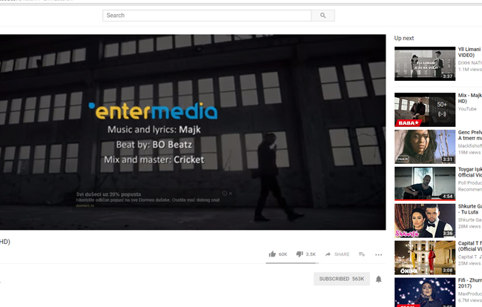Open the Fifi video thumbnail
Image resolution: width=482 pixels, height=307 pixels.
click(x=425, y=292)
